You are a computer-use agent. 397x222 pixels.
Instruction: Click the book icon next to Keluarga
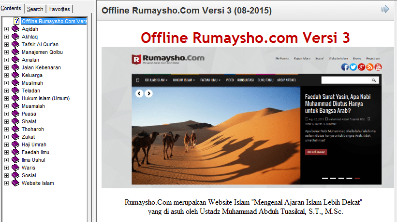point(15,75)
